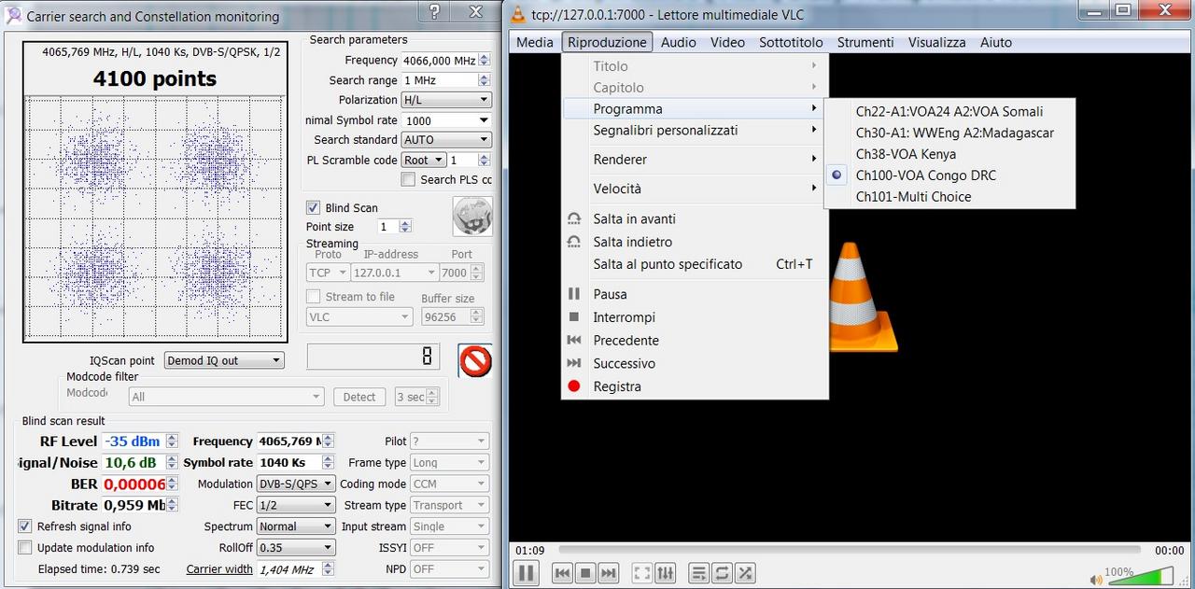The width and height of the screenshot is (1195, 589).
Task: Toggle VLC shuffle (random) icon
Action: [745, 573]
